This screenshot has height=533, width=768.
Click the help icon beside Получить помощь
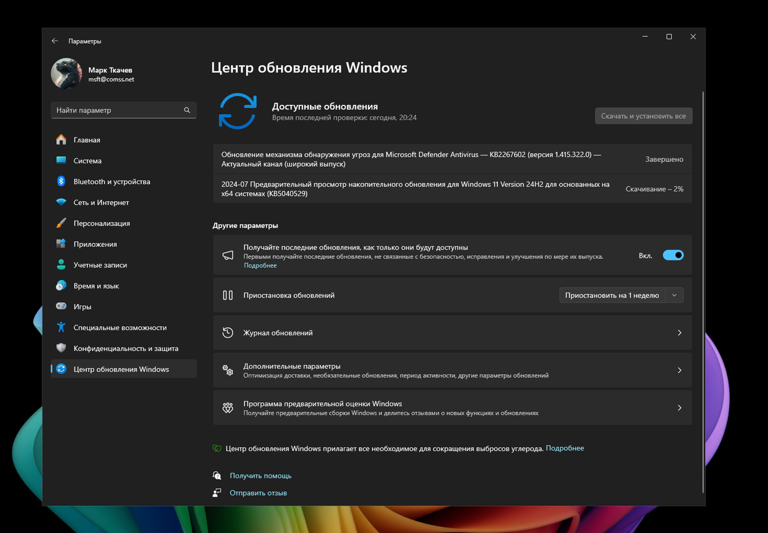coord(217,476)
